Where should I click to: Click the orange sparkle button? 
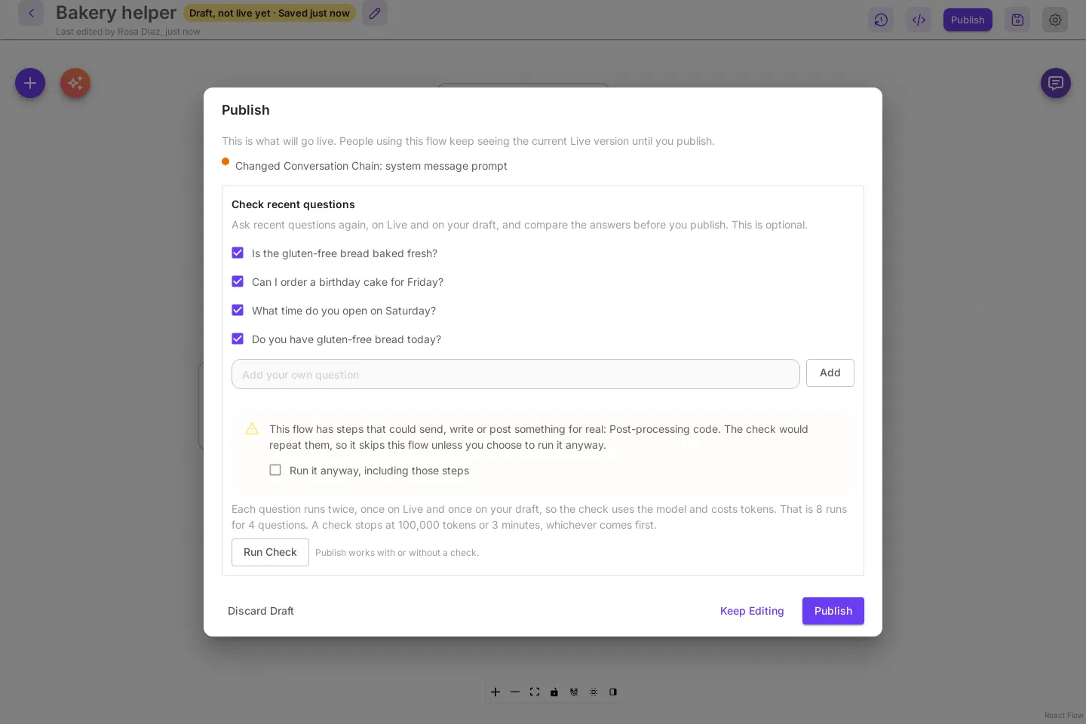click(x=75, y=83)
